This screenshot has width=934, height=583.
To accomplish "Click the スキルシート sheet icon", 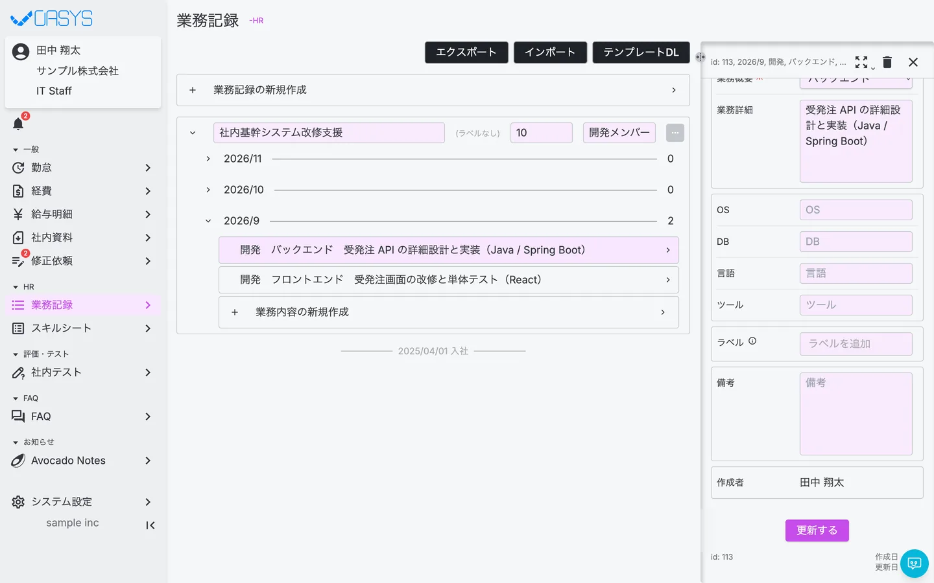I will 18,328.
